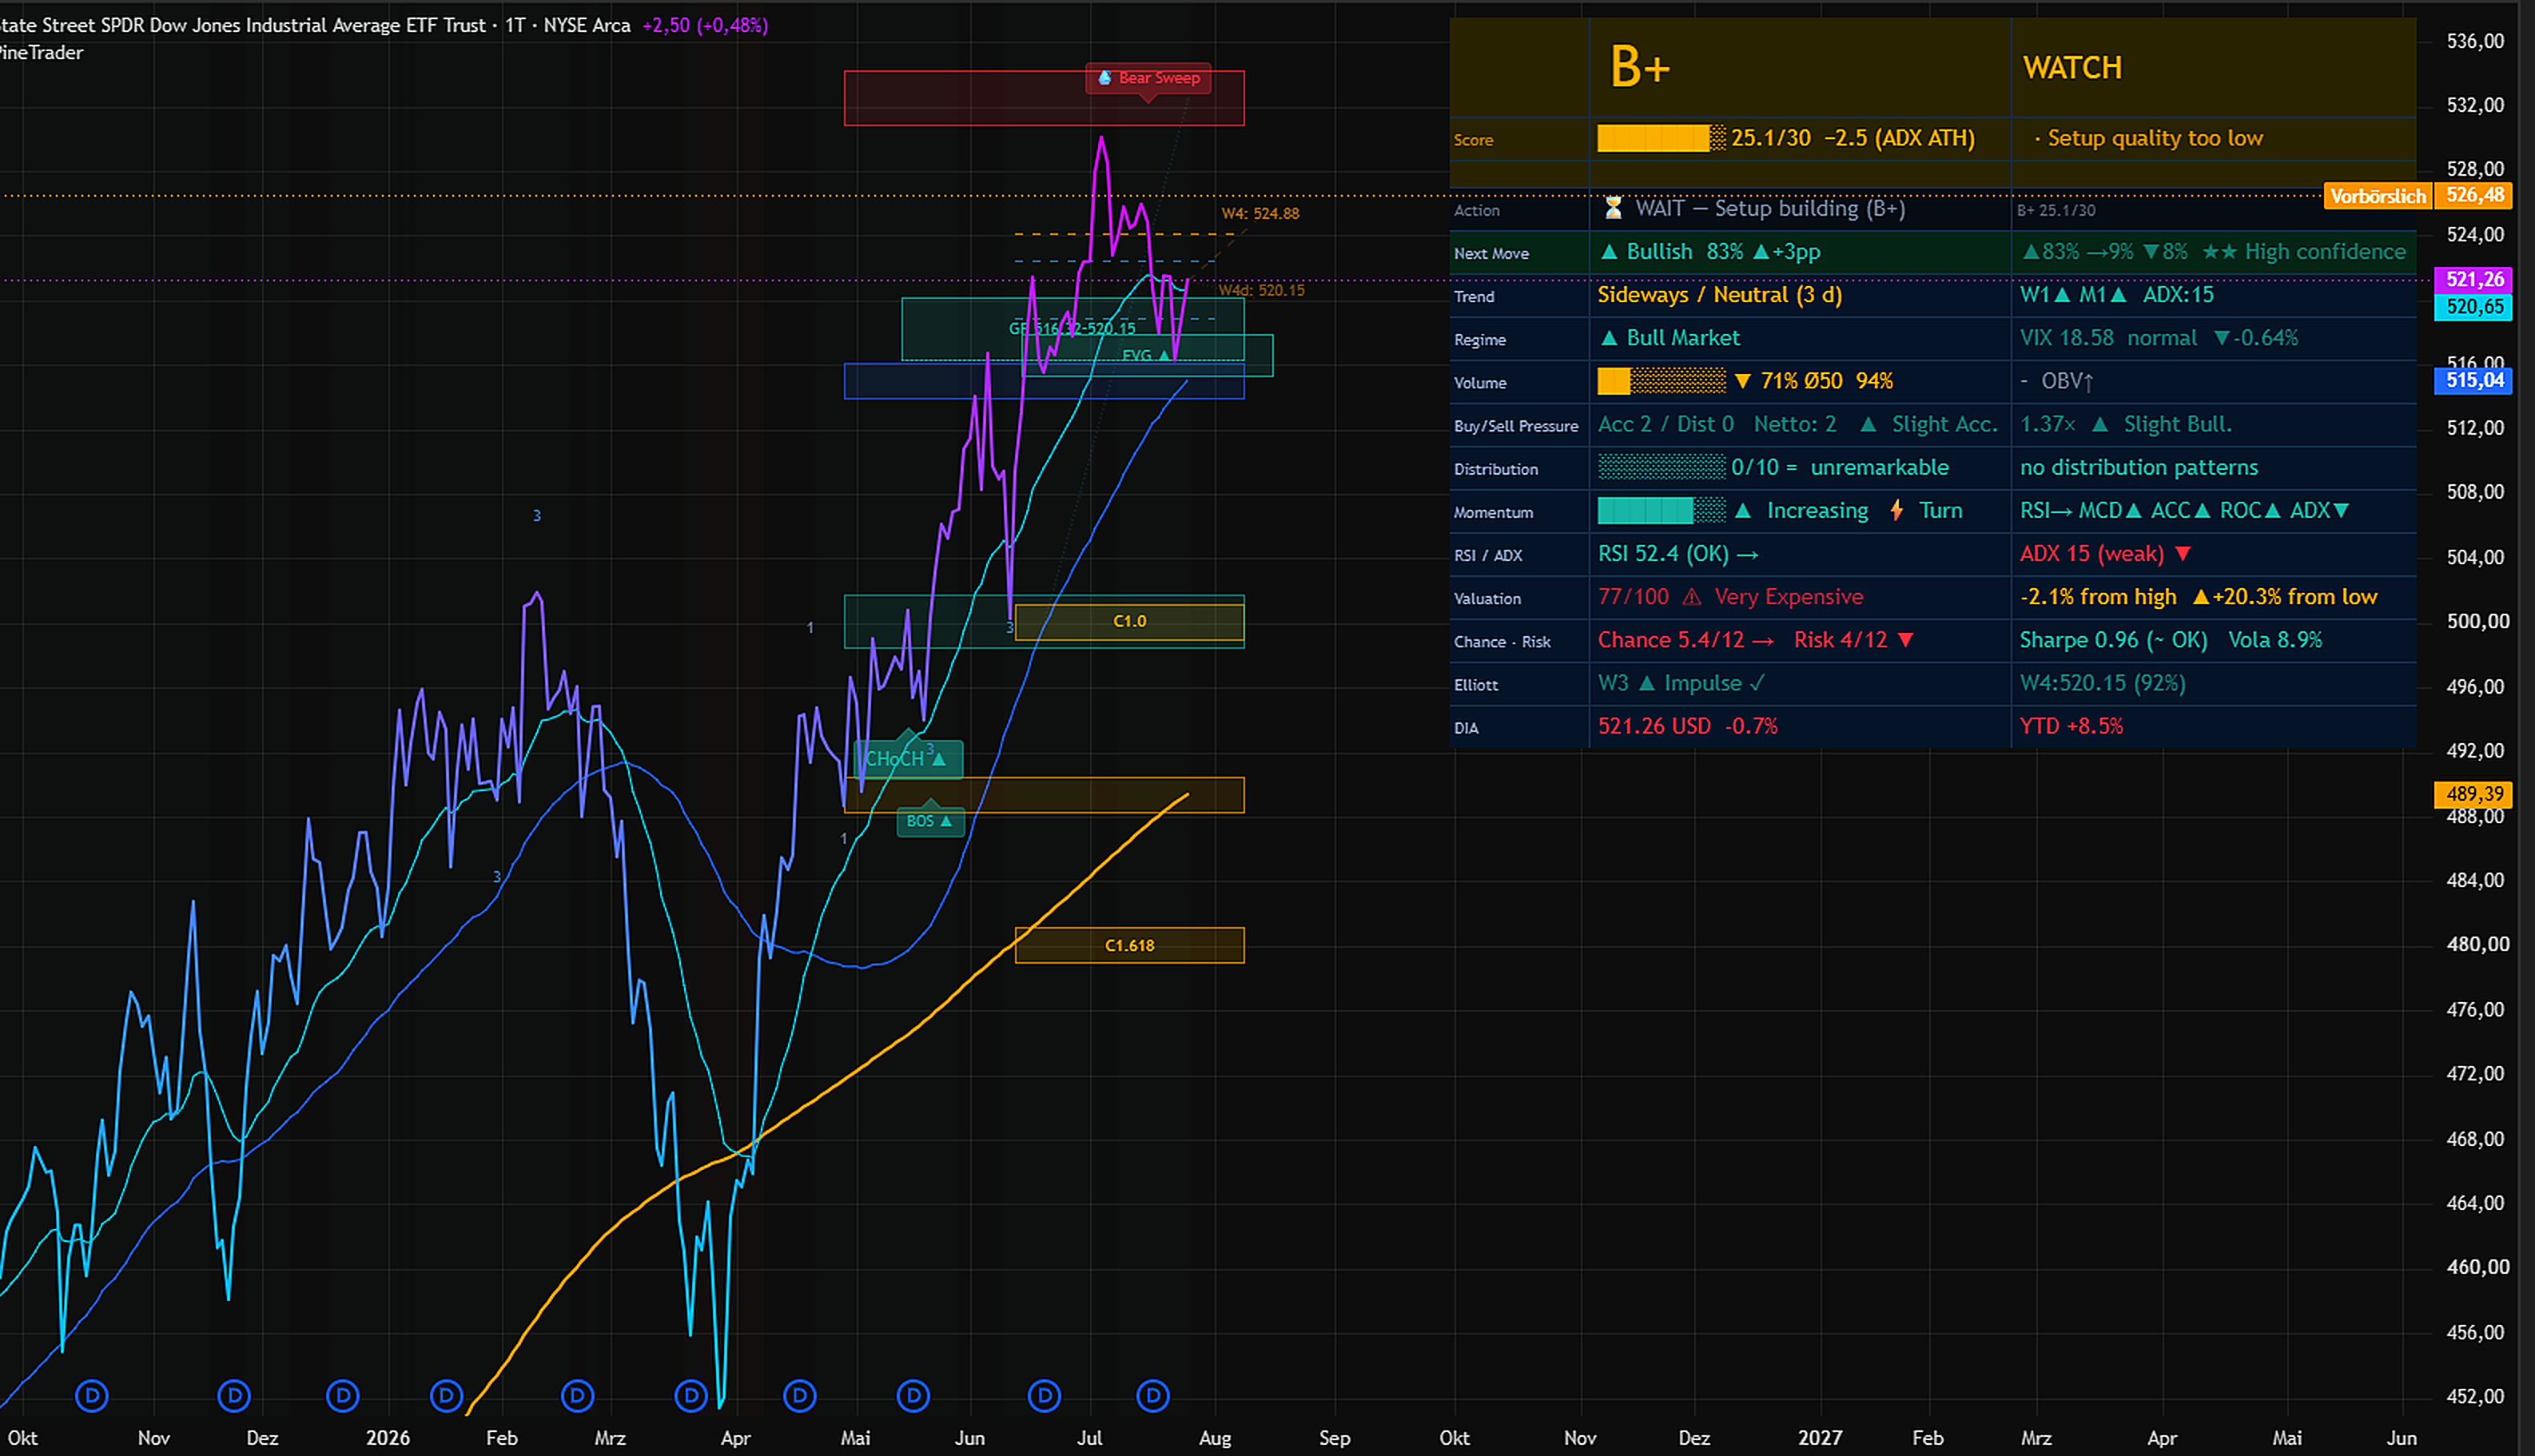Select the BOS structure label
The height and width of the screenshot is (1456, 2535).
pyautogui.click(x=930, y=821)
